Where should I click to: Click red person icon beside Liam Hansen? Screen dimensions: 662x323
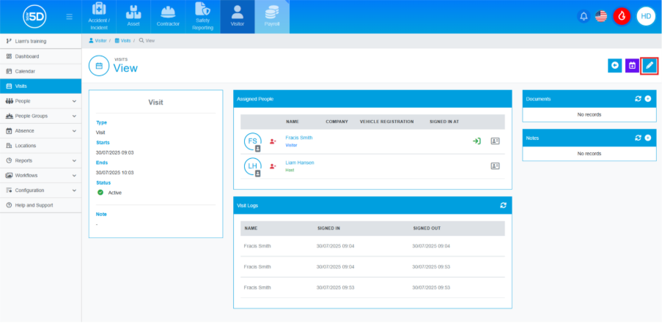click(273, 166)
